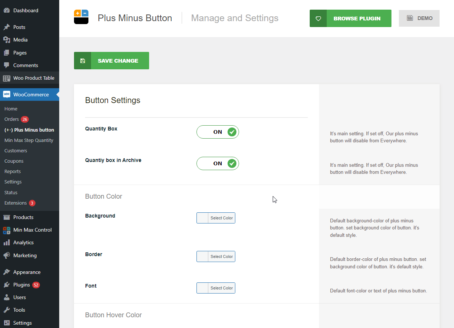Click the Min Max Control icon

click(7, 230)
